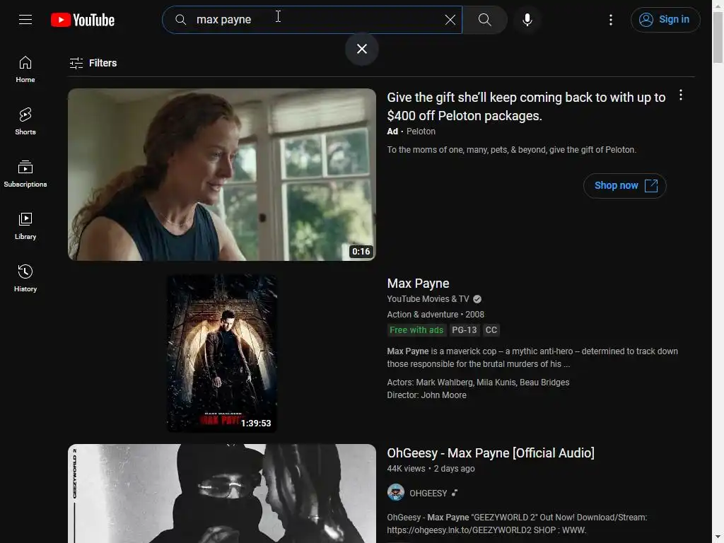Open the hamburger guide menu
The width and height of the screenshot is (724, 543).
(x=25, y=19)
